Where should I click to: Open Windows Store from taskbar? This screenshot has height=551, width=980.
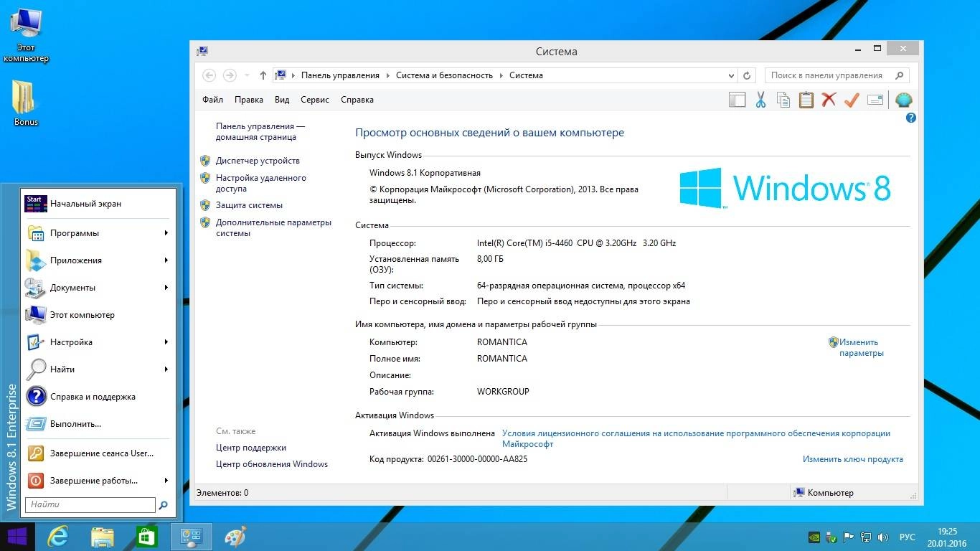(146, 537)
